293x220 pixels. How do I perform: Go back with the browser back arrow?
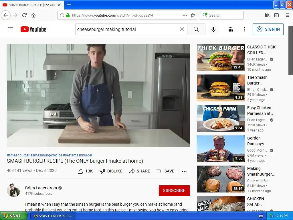pos(6,15)
